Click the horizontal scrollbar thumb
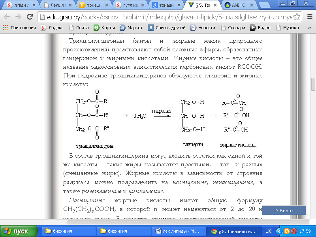 (188, 222)
